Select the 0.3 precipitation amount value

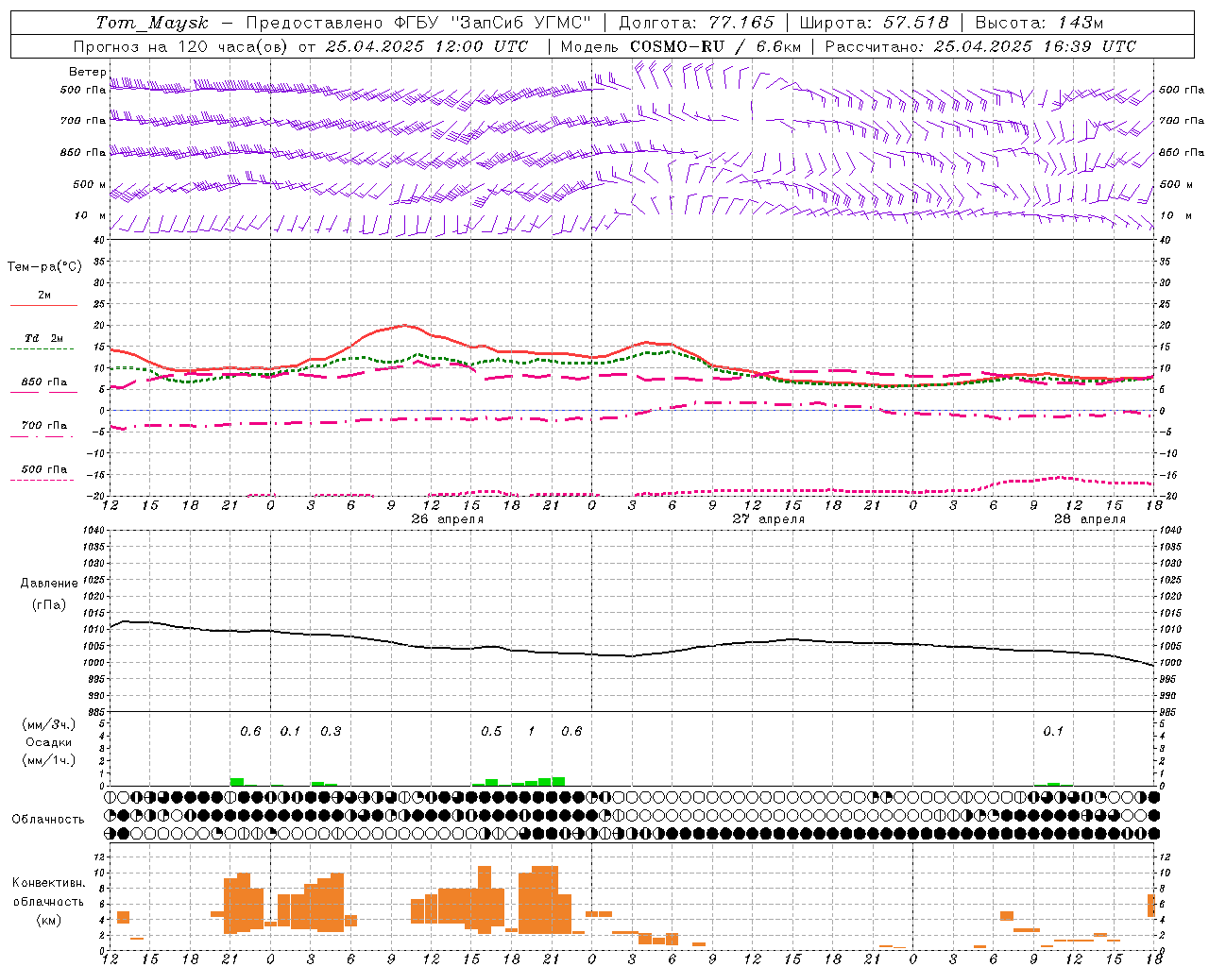click(x=331, y=732)
